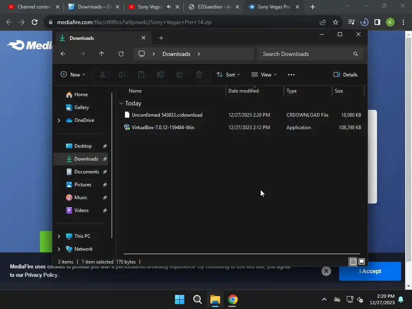Open the See more three-dots menu
This screenshot has width=412, height=309.
(291, 74)
